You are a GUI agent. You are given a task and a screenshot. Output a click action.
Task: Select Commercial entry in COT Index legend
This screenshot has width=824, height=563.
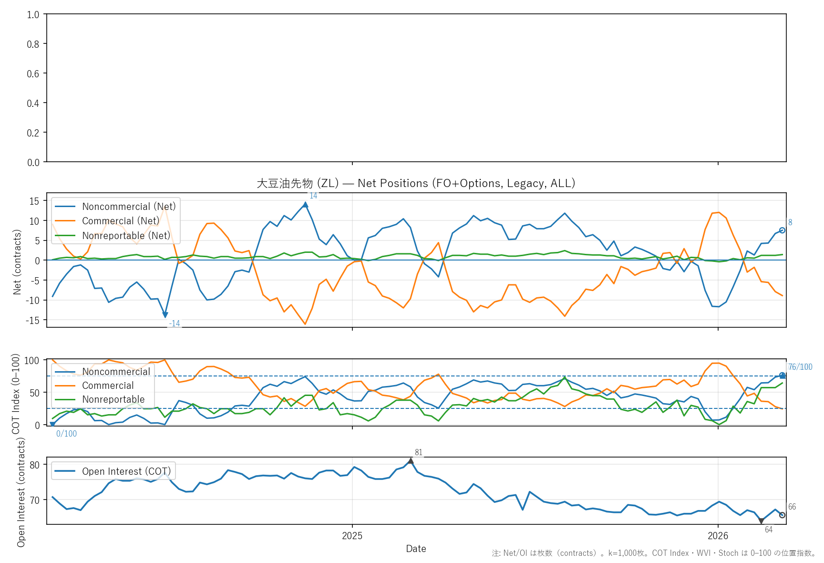point(108,386)
